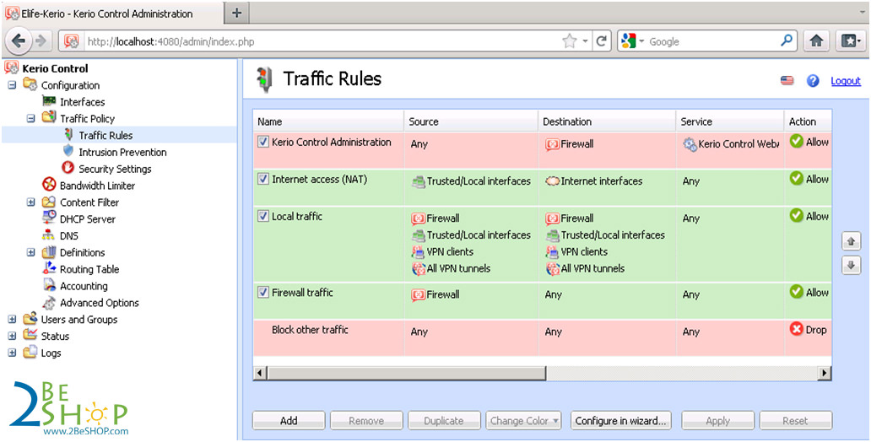This screenshot has width=871, height=442.
Task: Open a new browser tab with plus
Action: pos(237,13)
